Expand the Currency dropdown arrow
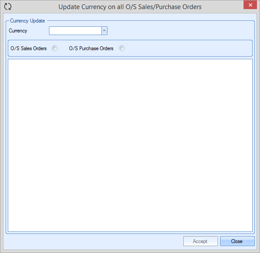The height and width of the screenshot is (253, 260). [x=104, y=31]
